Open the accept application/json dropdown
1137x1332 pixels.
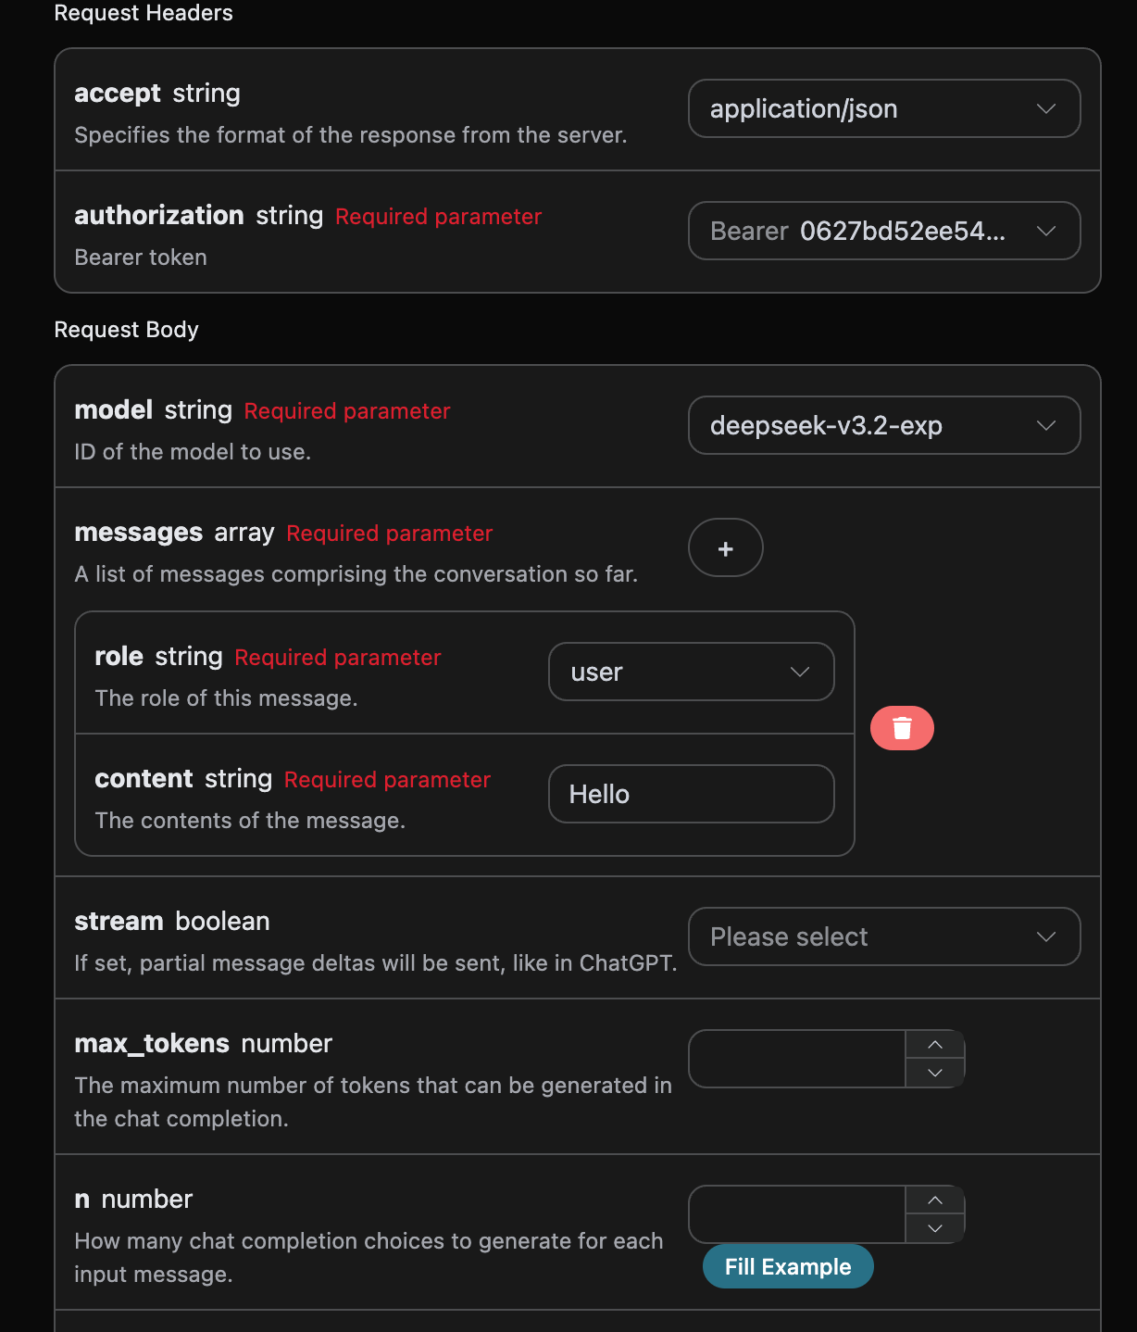tap(883, 108)
